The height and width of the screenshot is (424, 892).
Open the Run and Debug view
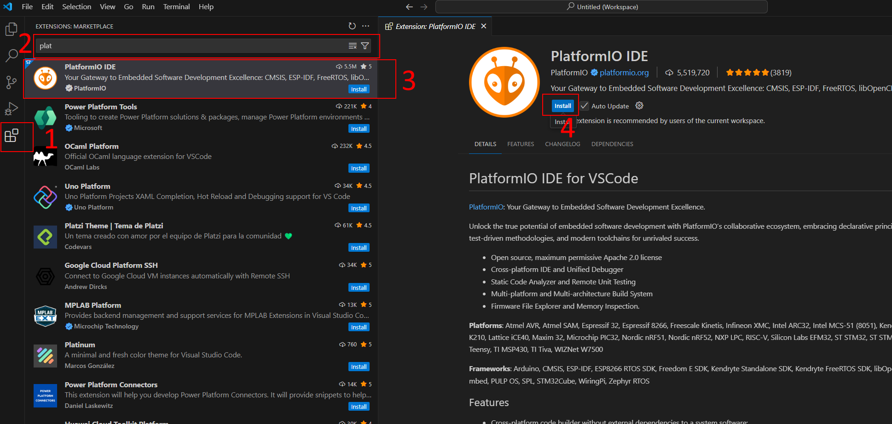click(11, 109)
